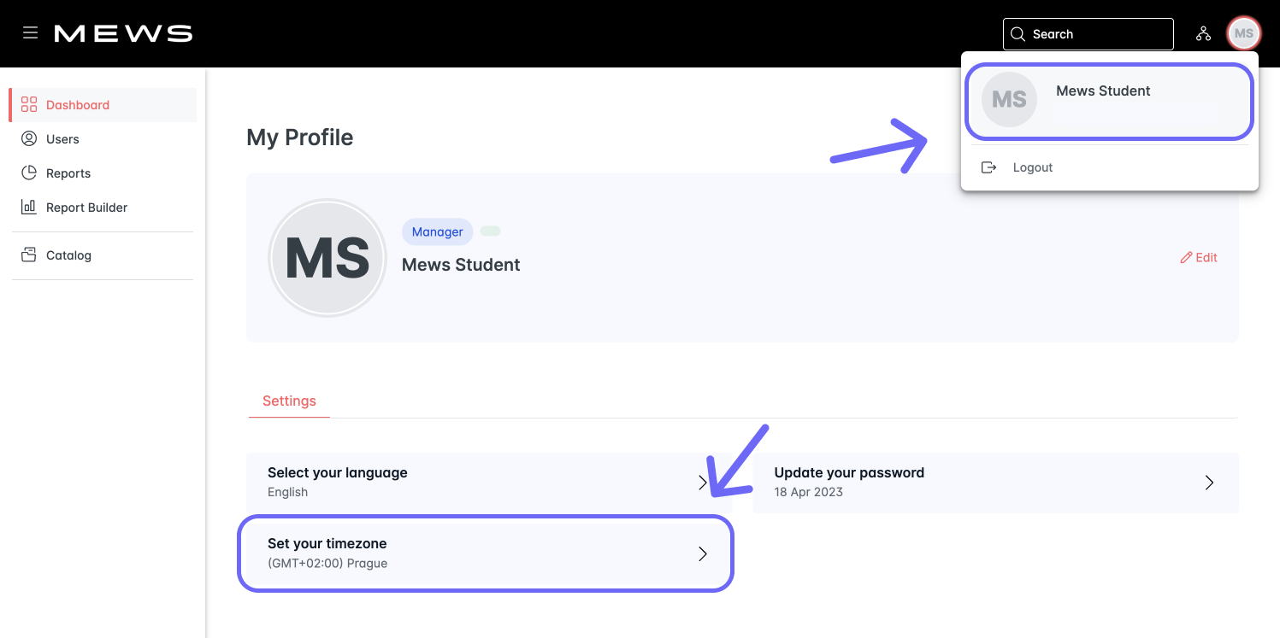Viewport: 1280px width, 638px height.
Task: Click inside the Search input field
Action: pos(1086,34)
